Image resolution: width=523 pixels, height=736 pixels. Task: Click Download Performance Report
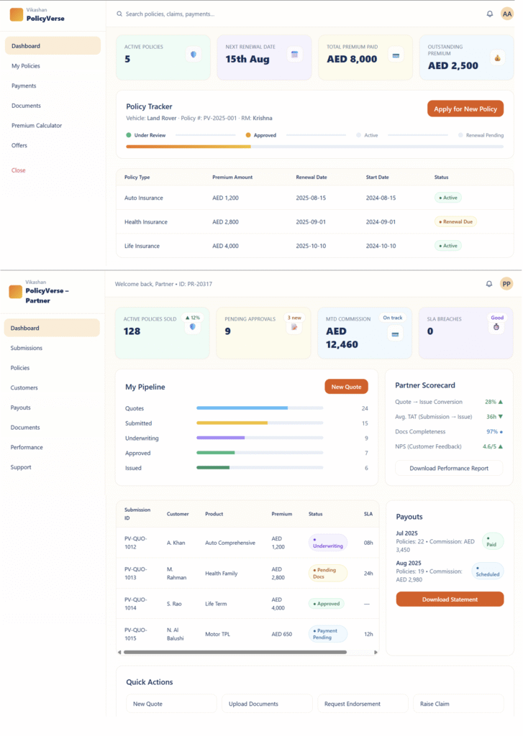tap(449, 468)
